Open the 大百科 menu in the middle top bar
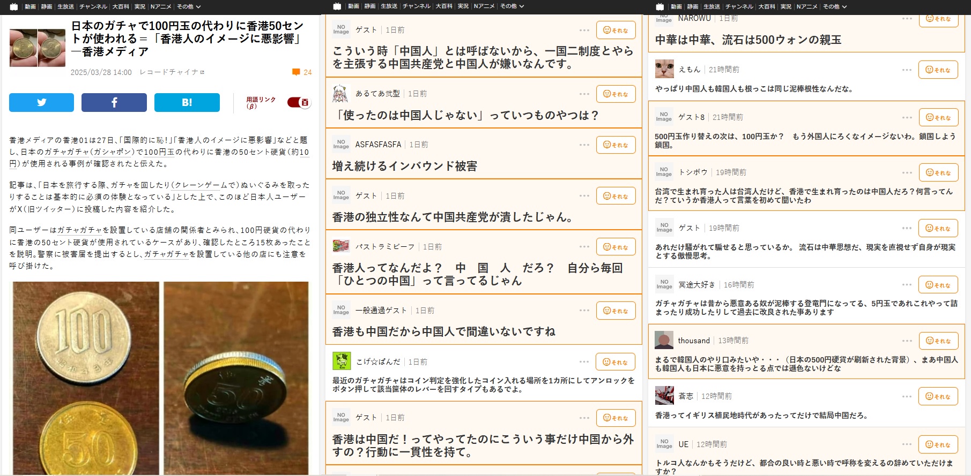 point(444,6)
